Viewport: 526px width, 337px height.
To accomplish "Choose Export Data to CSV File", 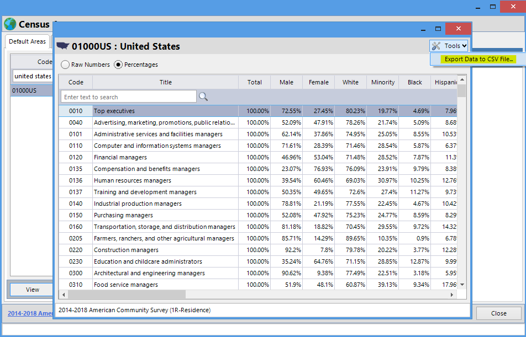I will (478, 59).
